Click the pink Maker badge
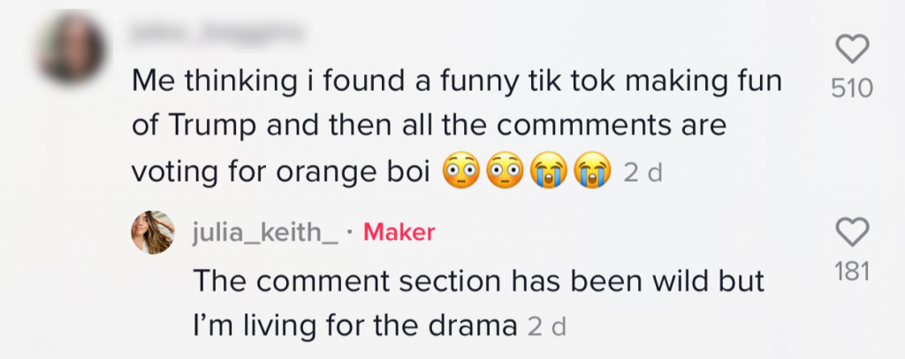Image resolution: width=905 pixels, height=359 pixels. (x=399, y=232)
